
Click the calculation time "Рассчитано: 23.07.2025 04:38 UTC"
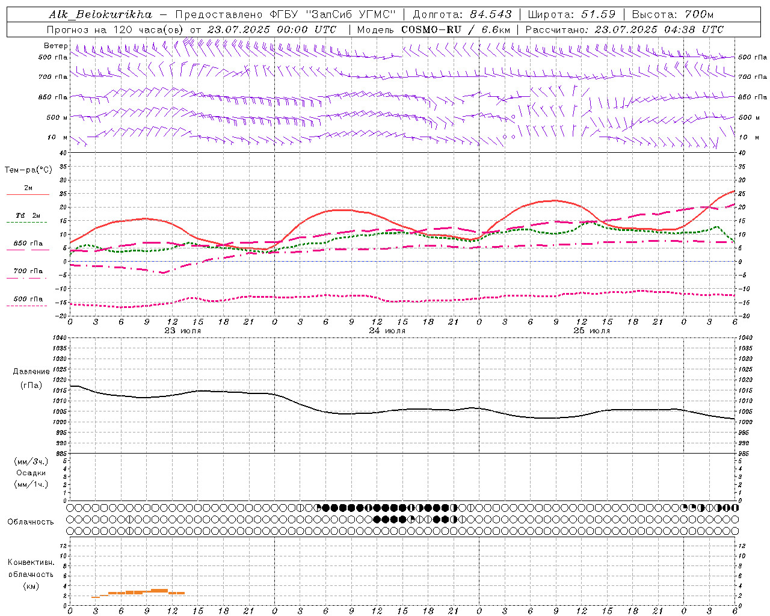click(624, 29)
